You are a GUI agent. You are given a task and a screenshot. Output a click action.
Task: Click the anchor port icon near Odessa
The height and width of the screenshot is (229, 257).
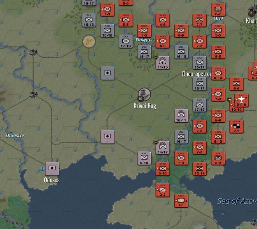pyautogui.click(x=42, y=169)
